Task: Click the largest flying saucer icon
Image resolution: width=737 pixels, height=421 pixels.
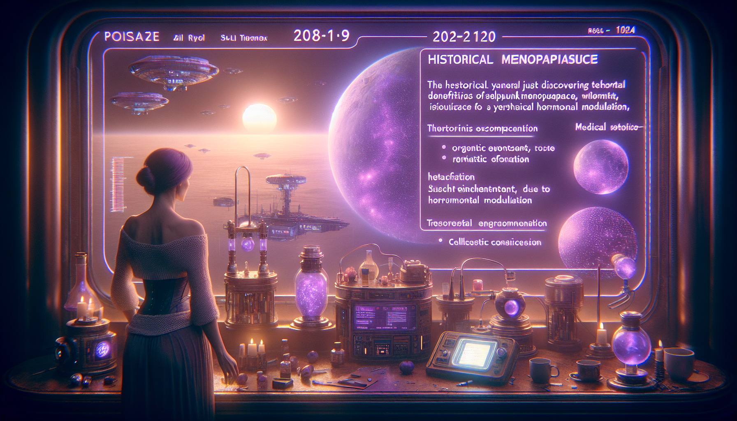Action: tap(173, 72)
